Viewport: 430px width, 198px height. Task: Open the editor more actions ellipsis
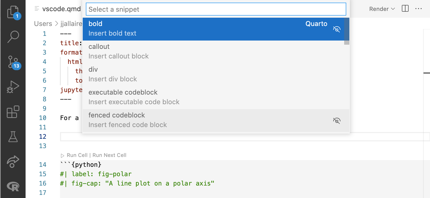[x=419, y=9]
